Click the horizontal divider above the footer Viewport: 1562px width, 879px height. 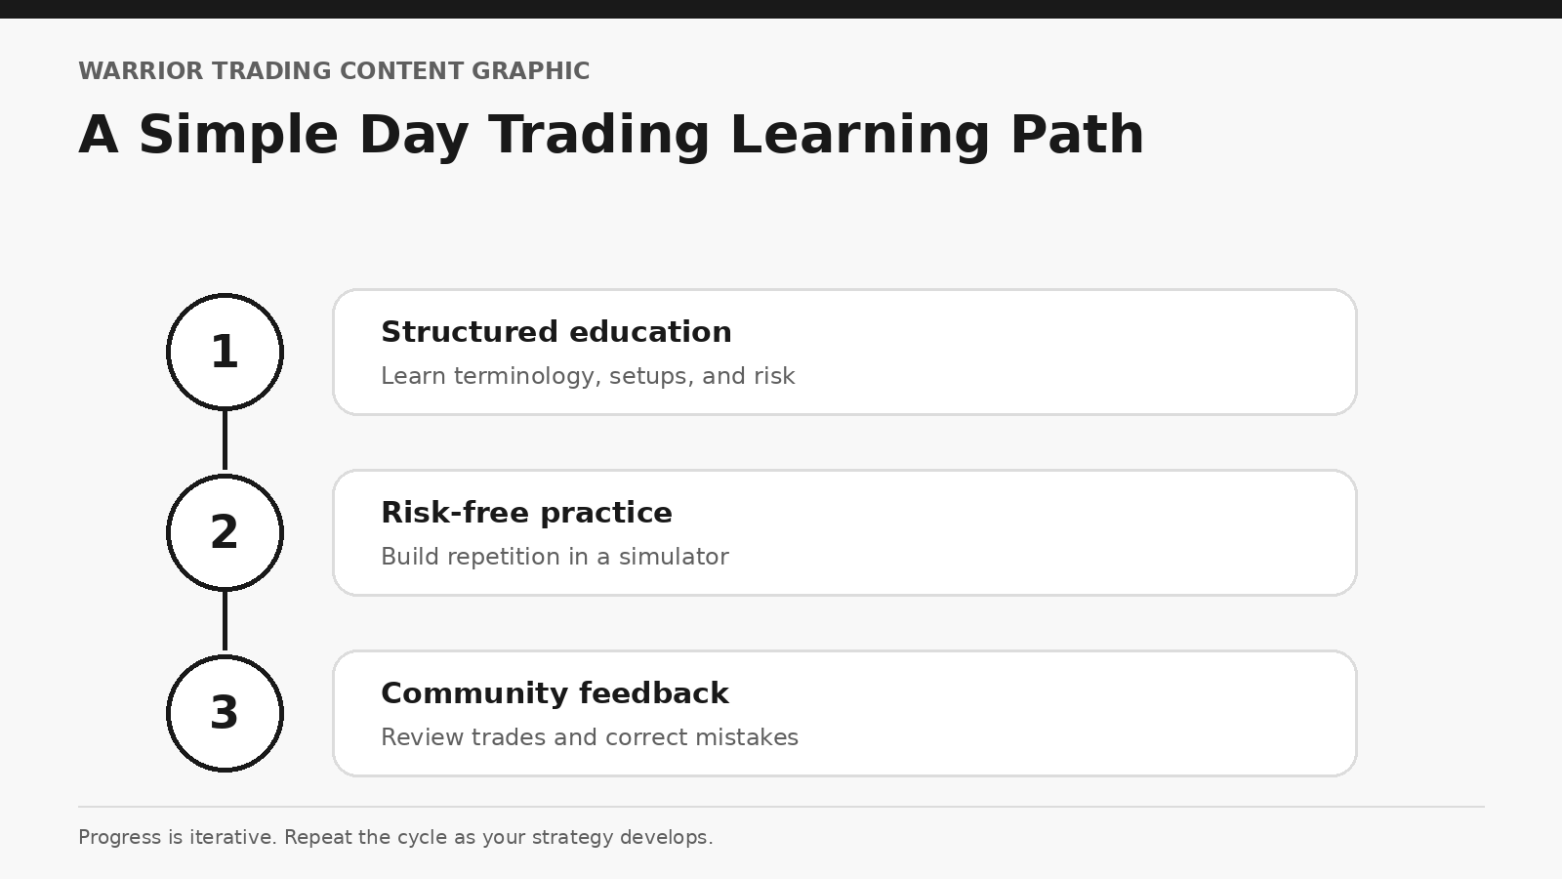point(781,807)
